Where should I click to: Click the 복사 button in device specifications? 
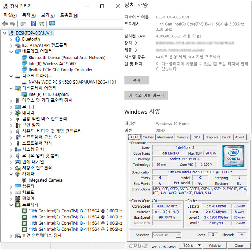[136, 80]
